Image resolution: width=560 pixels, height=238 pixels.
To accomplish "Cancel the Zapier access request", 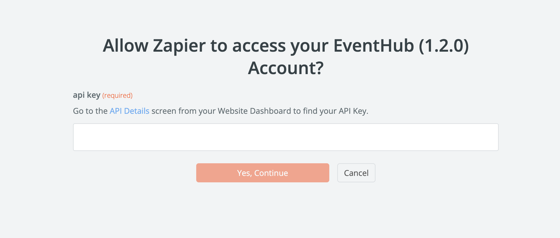I will (x=356, y=173).
